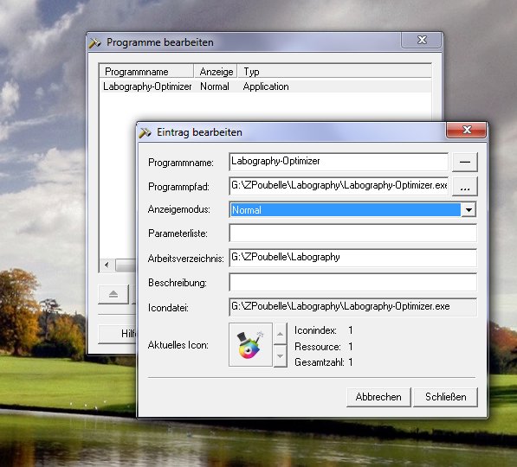Click the Eintrag bearbeiten title bar icon
This screenshot has width=517, height=467.
pyautogui.click(x=145, y=132)
